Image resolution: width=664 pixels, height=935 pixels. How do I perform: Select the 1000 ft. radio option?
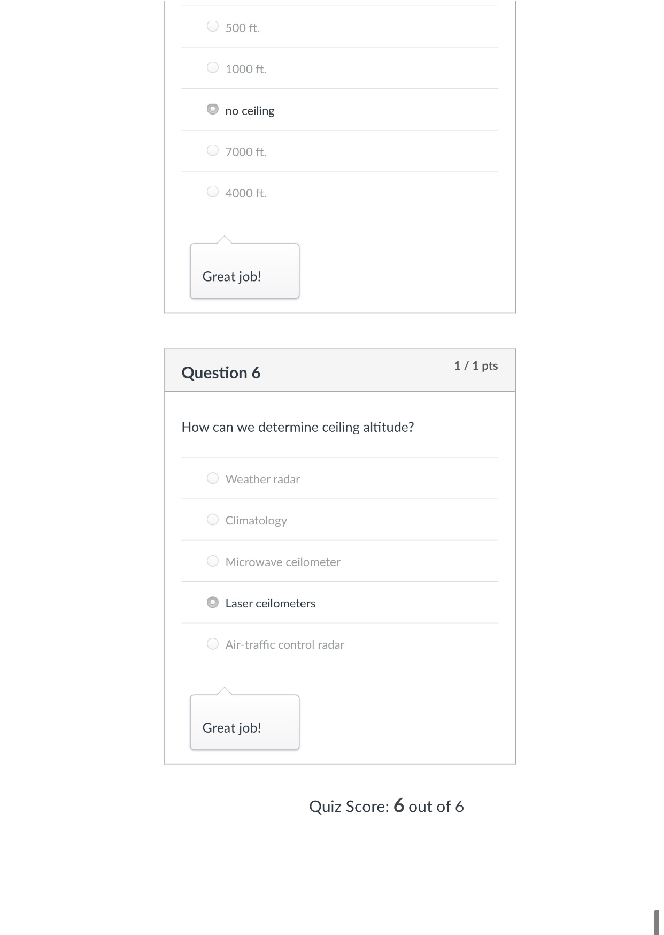point(213,67)
